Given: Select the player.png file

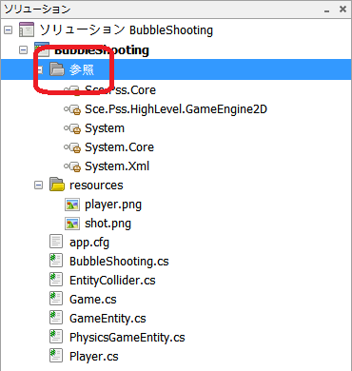Looking at the screenshot, I should [113, 205].
